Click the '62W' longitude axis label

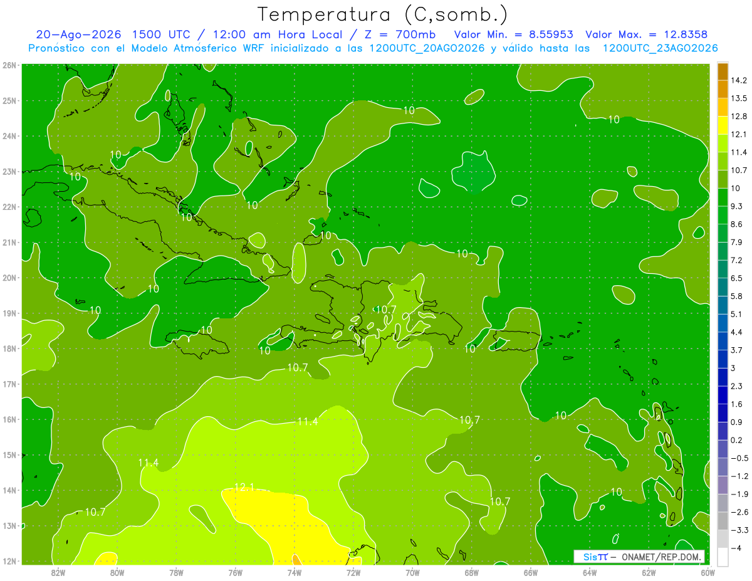pyautogui.click(x=649, y=572)
